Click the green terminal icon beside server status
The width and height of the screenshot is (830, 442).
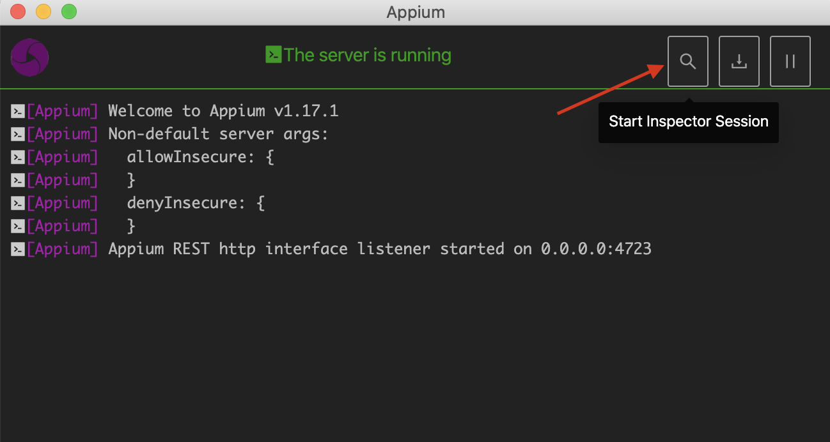point(274,55)
